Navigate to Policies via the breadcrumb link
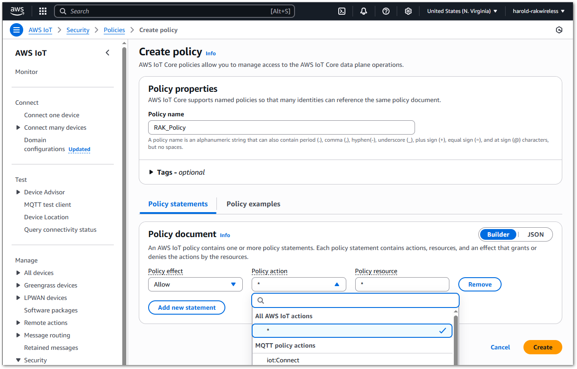The width and height of the screenshot is (577, 369). coord(114,30)
